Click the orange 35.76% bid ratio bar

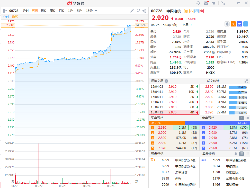(167, 123)
